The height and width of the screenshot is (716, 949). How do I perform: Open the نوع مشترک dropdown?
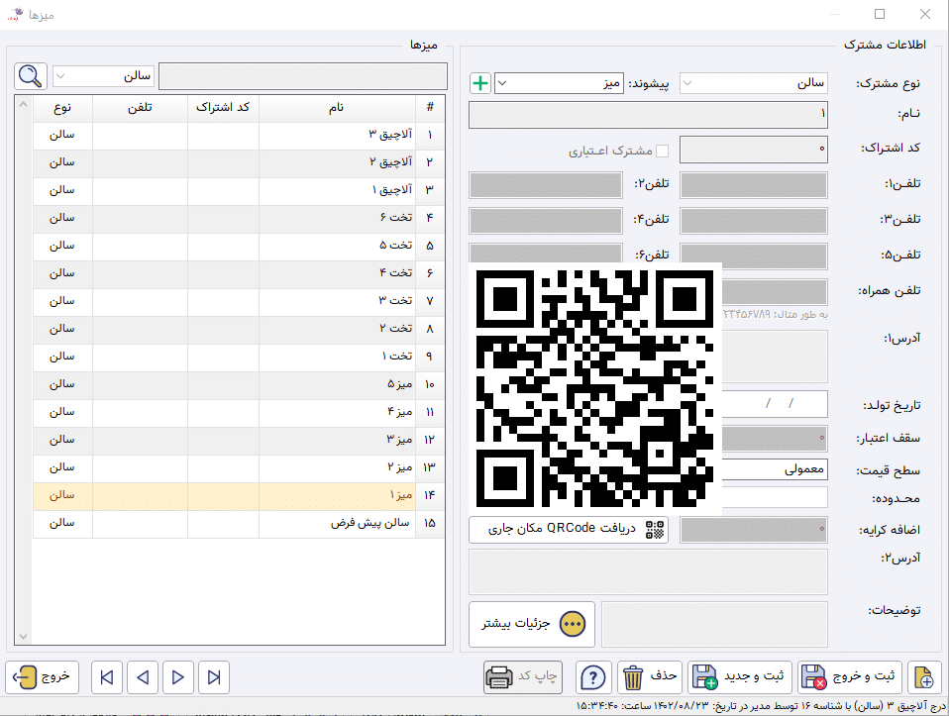click(754, 83)
